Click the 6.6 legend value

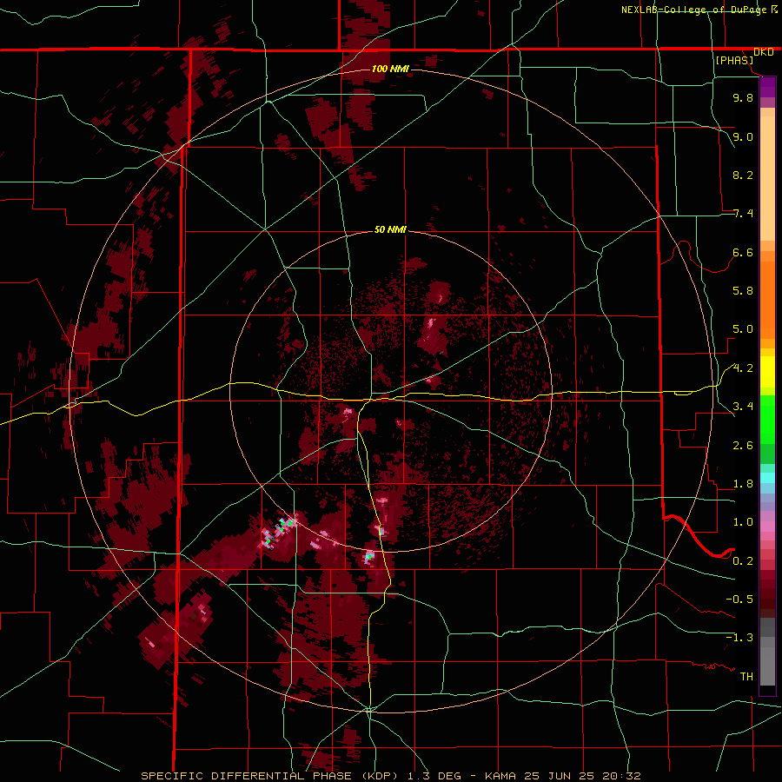(743, 252)
